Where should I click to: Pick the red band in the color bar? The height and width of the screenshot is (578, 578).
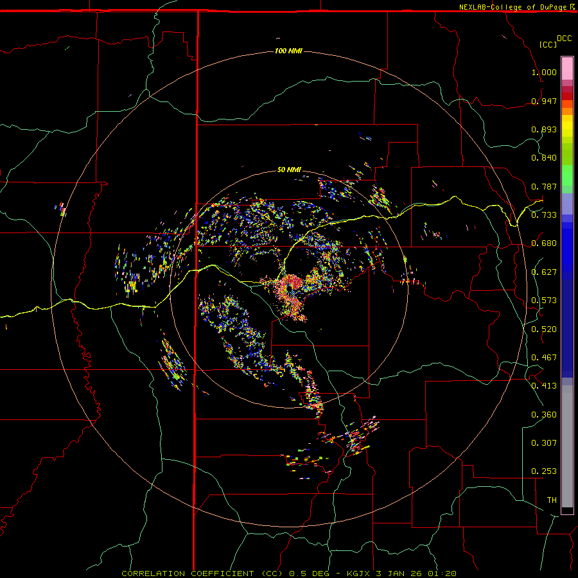(x=567, y=96)
